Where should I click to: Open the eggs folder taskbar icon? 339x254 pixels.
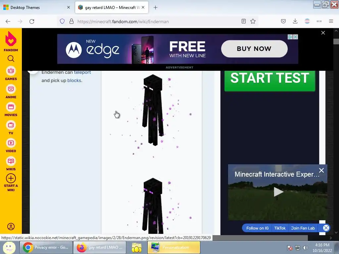[x=137, y=247]
